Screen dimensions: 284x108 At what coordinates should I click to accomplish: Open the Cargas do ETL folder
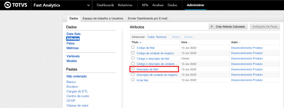[77, 91]
